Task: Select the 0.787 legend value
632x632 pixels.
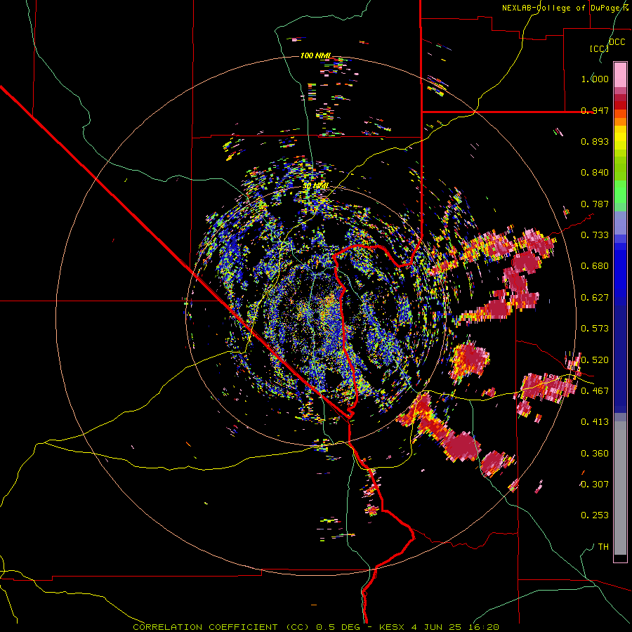Action: tap(595, 204)
